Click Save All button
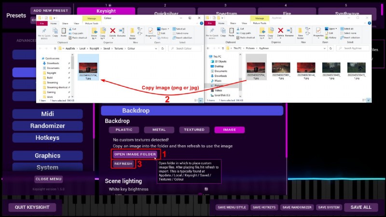 pyautogui.click(x=361, y=207)
